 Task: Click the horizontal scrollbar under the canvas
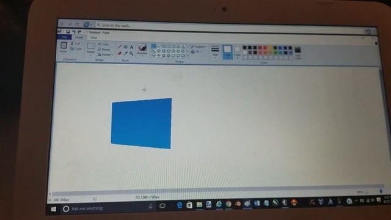pos(217,190)
